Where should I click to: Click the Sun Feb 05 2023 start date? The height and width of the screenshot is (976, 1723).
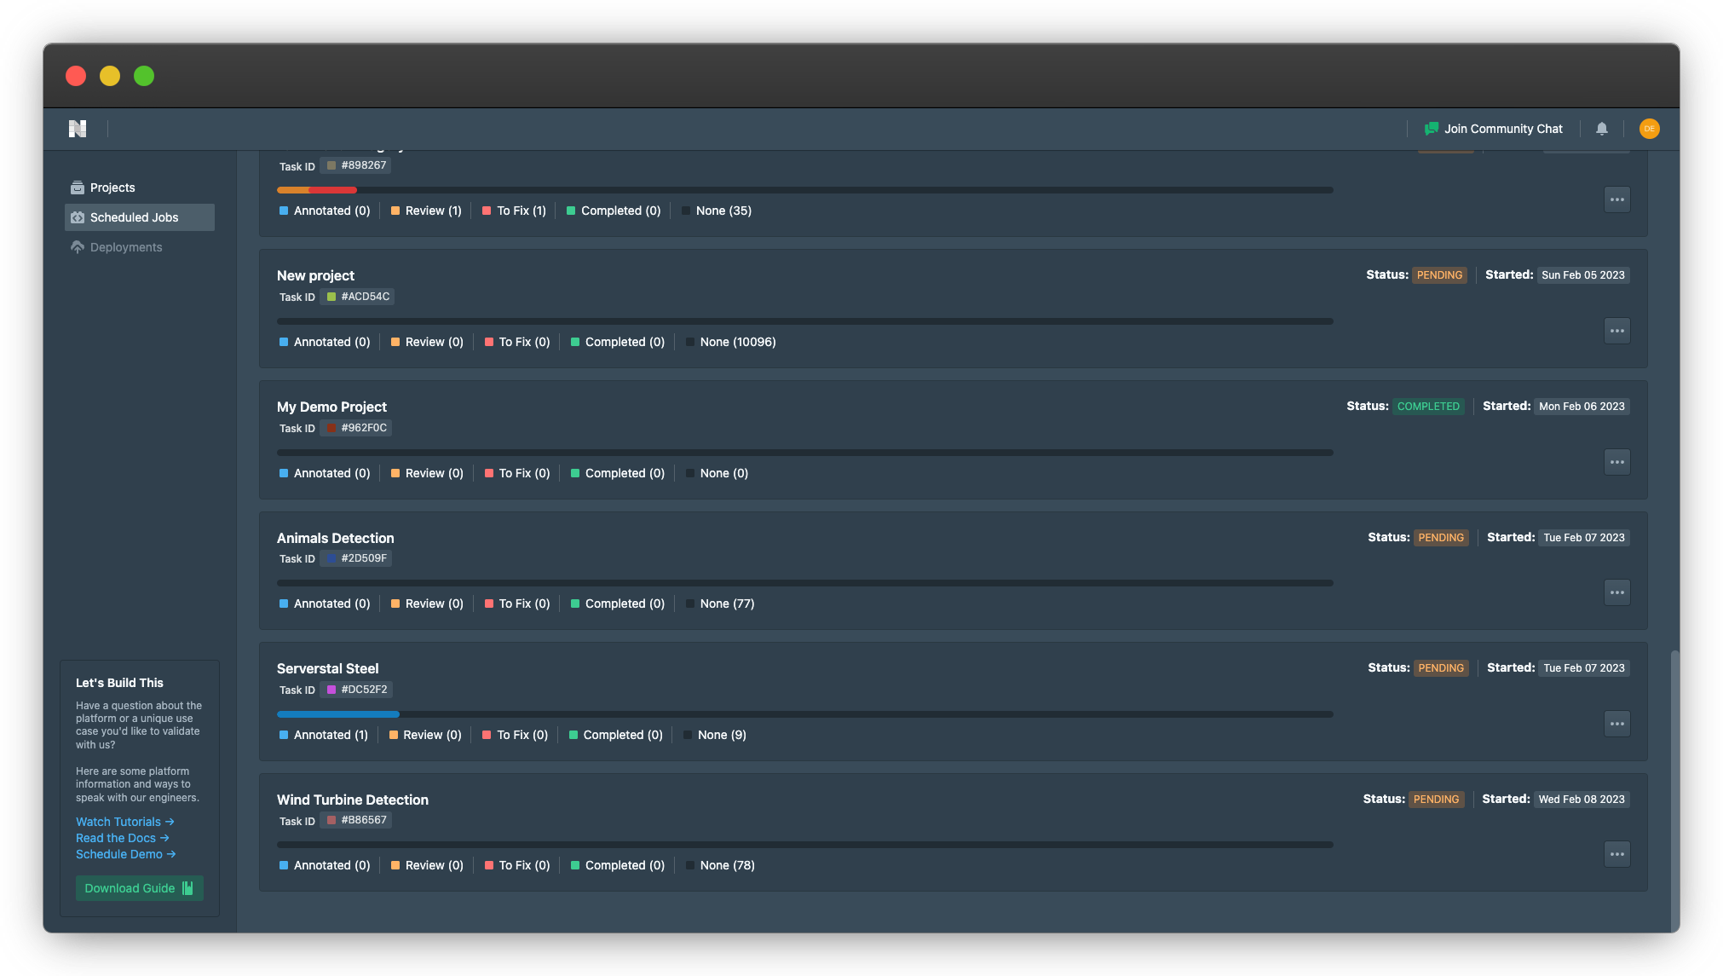(1583, 275)
